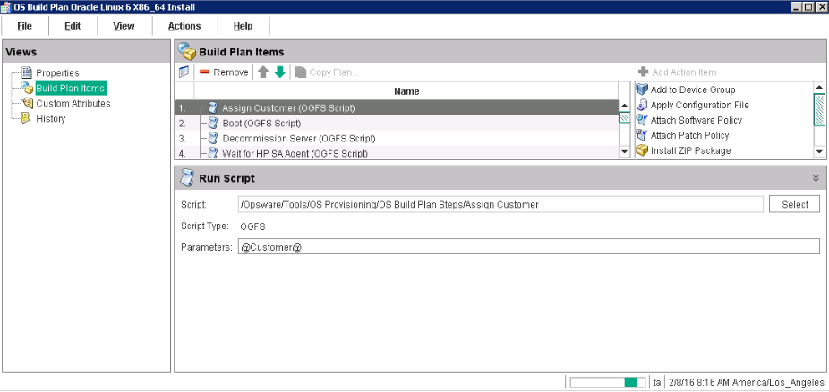Image resolution: width=829 pixels, height=392 pixels.
Task: Click the move up gray arrow icon
Action: [x=263, y=72]
